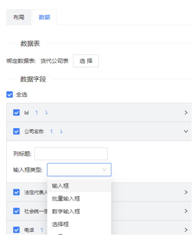Click the 数据表 section heading
The width and height of the screenshot is (192, 235).
[x=30, y=44]
